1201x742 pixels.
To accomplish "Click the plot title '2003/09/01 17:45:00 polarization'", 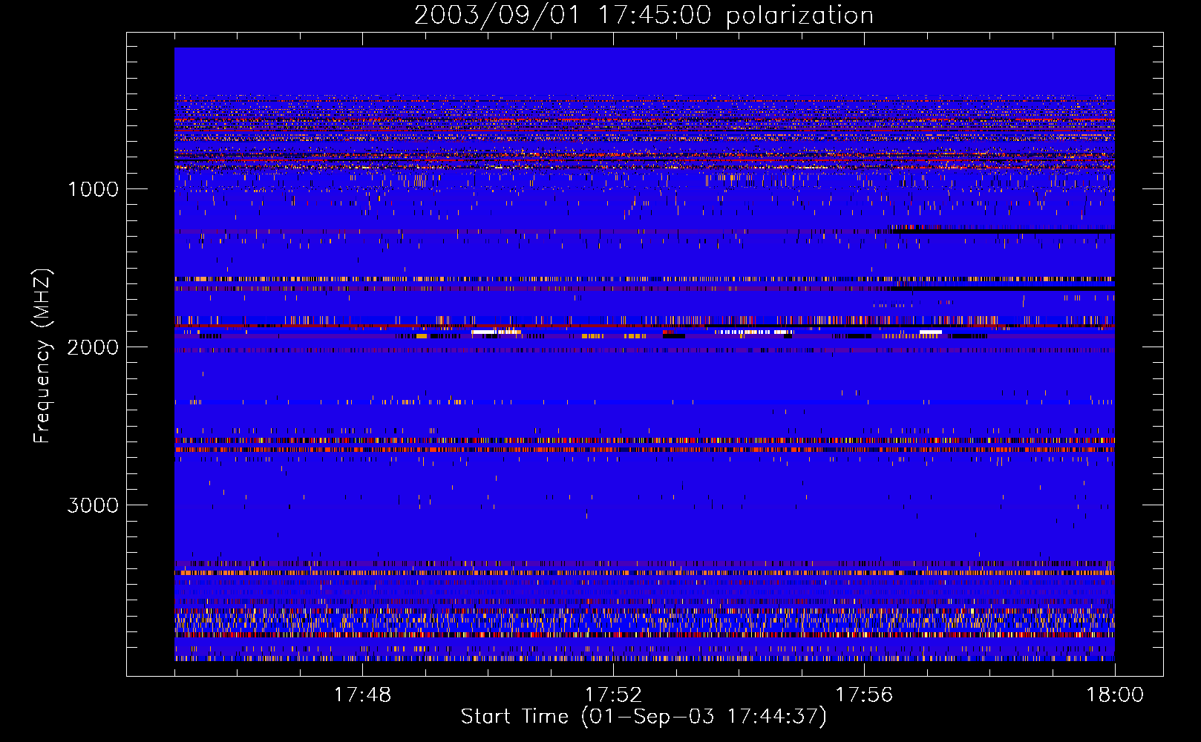I will point(644,16).
